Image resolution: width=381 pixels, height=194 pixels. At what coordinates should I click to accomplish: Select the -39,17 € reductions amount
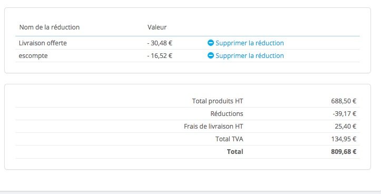345,113
